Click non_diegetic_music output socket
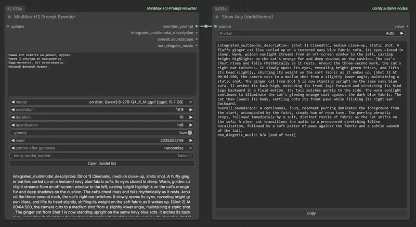This screenshot has height=227, width=416. click(197, 45)
